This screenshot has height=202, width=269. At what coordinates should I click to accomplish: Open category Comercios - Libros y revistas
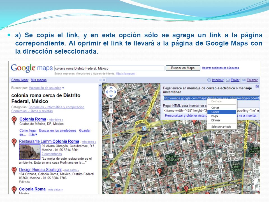tap(32, 111)
